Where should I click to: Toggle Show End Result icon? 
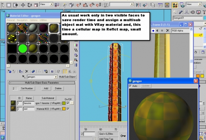click(x=65, y=72)
